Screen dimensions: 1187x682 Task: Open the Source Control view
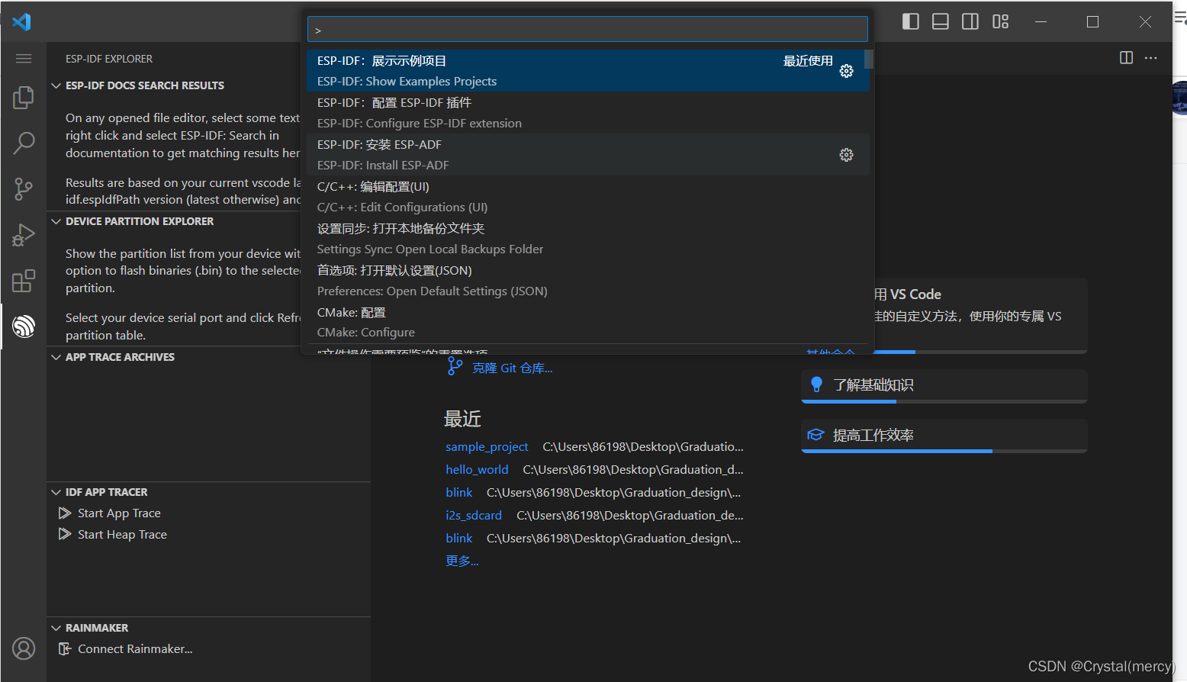click(24, 189)
